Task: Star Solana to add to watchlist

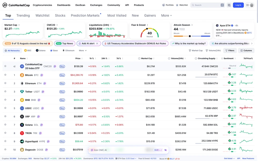Action: coord(5,125)
